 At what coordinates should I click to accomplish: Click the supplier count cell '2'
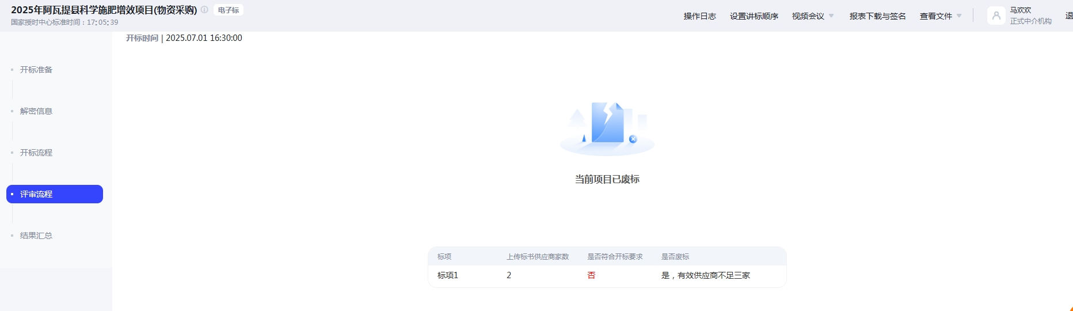point(509,275)
